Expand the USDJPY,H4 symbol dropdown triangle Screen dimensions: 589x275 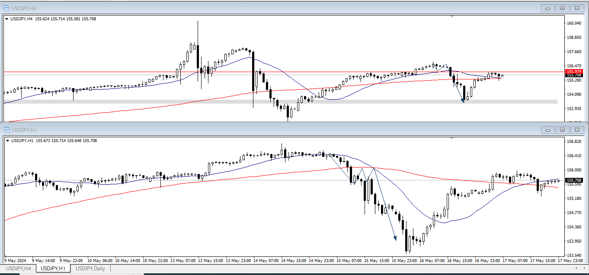7,19
